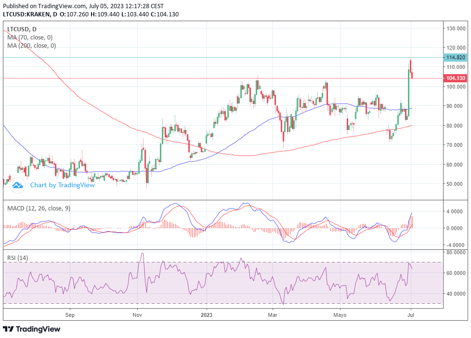Open the 'Chart by TradingView' link
471x338 pixels.
[62, 185]
